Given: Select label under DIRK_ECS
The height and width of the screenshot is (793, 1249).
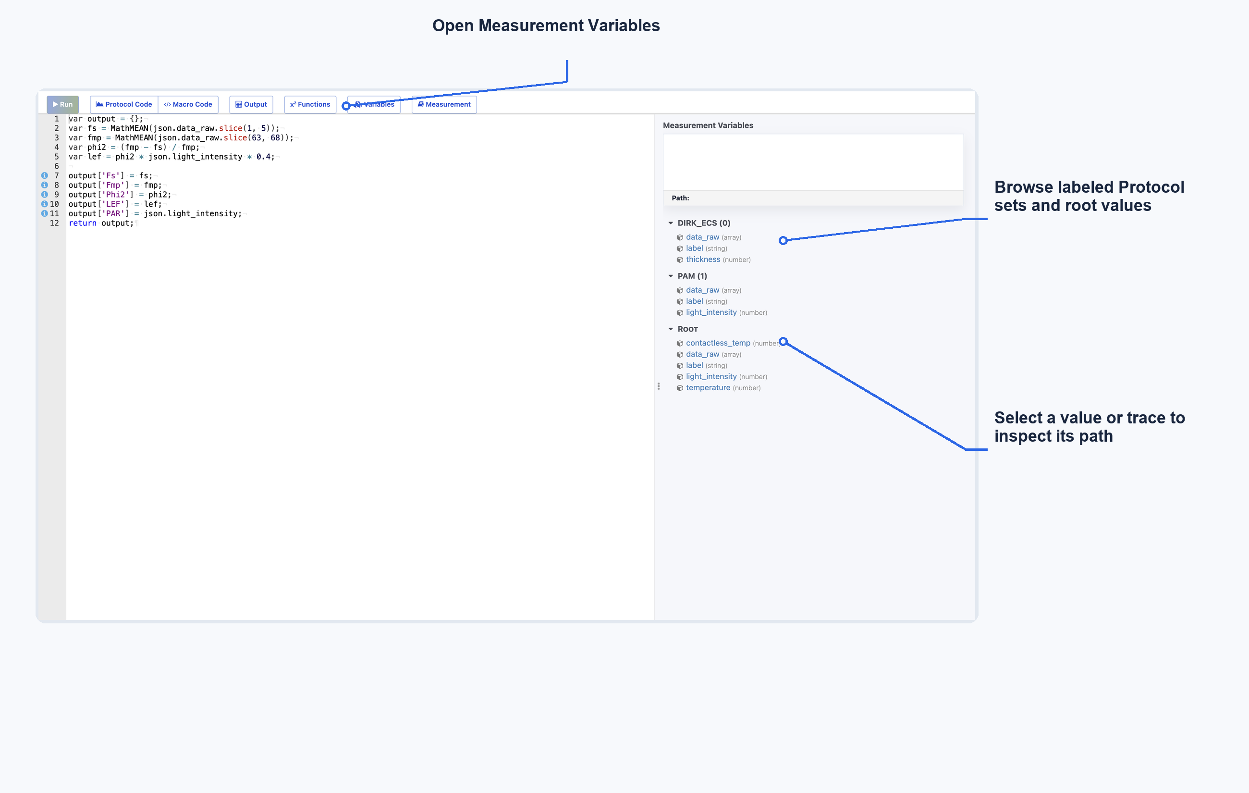Looking at the screenshot, I should point(695,248).
